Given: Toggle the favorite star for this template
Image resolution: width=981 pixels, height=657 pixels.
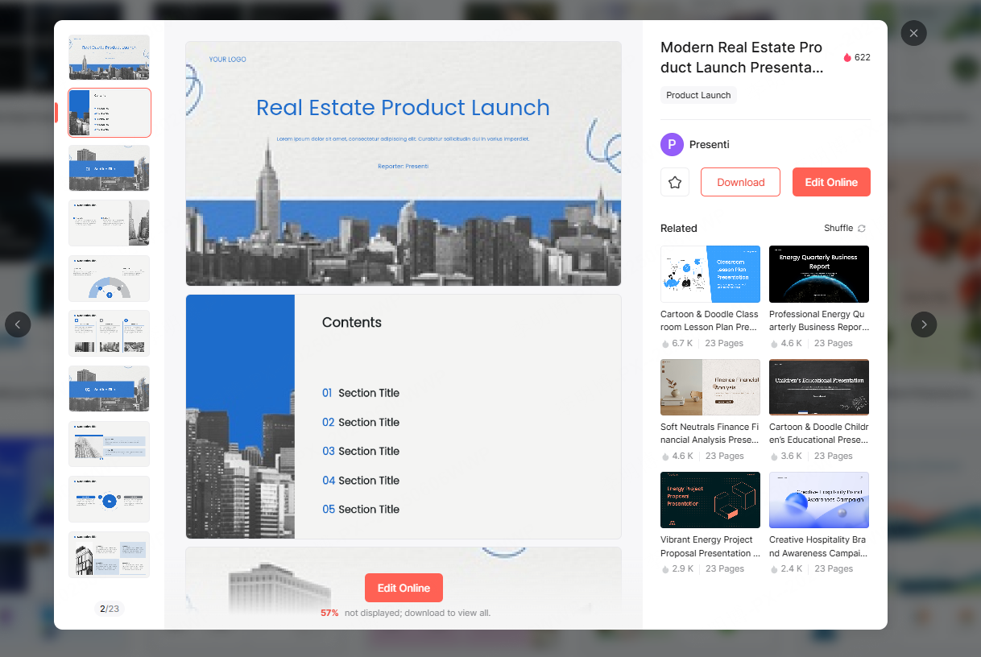Looking at the screenshot, I should 675,182.
